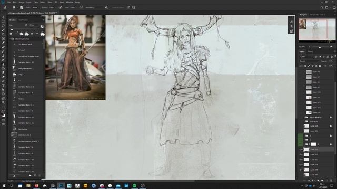337x189 pixels.
Task: Select the Move tool
Action: click(x=3, y=17)
